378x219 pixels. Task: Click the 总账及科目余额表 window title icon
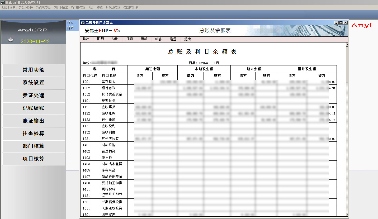point(83,23)
